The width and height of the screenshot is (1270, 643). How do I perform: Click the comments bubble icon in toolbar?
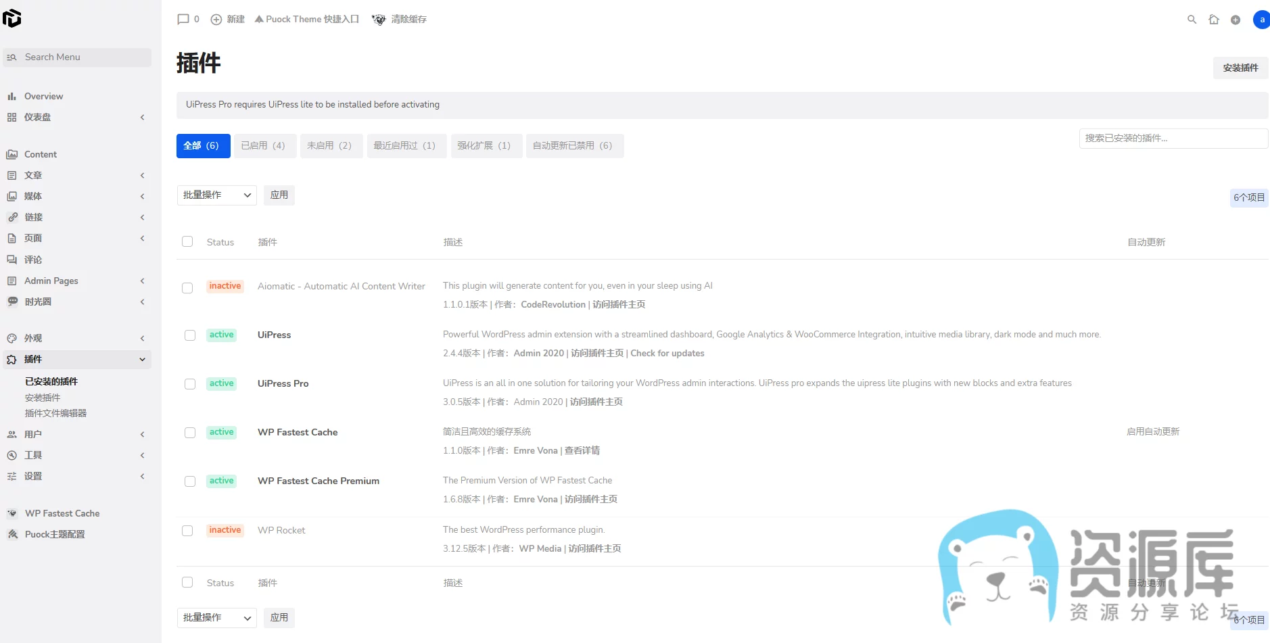click(183, 20)
